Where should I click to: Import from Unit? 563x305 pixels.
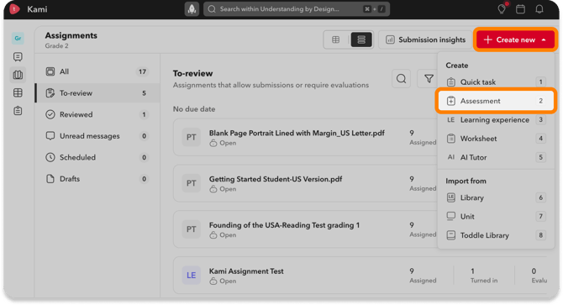click(496, 217)
